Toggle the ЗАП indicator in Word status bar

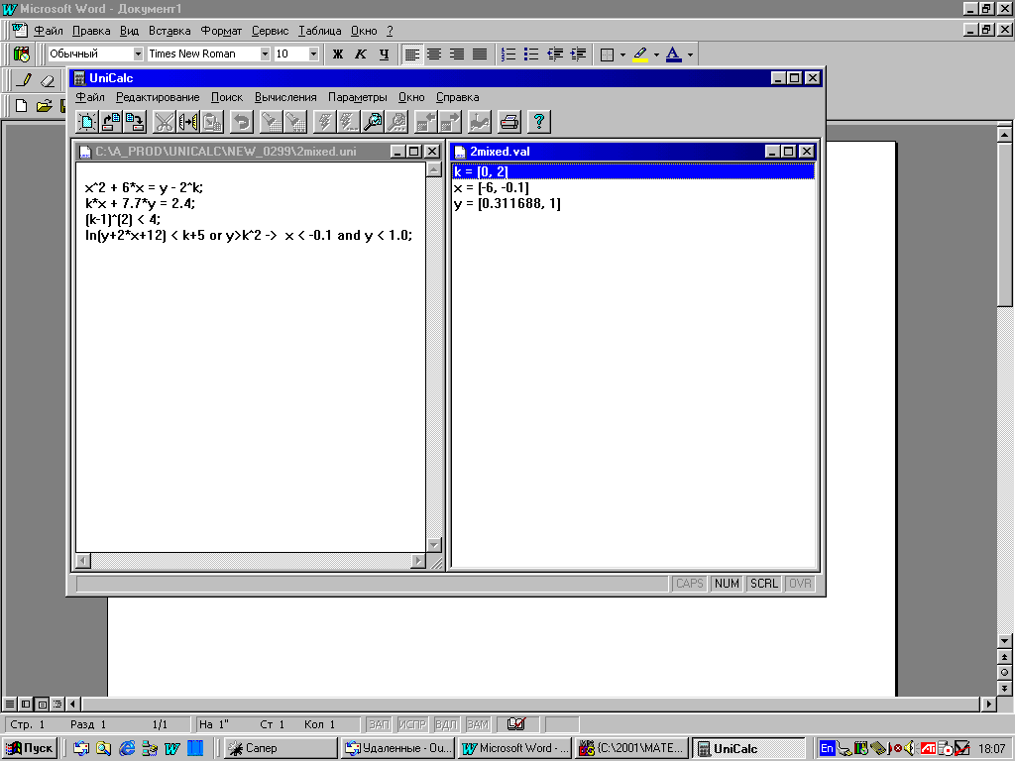click(380, 724)
